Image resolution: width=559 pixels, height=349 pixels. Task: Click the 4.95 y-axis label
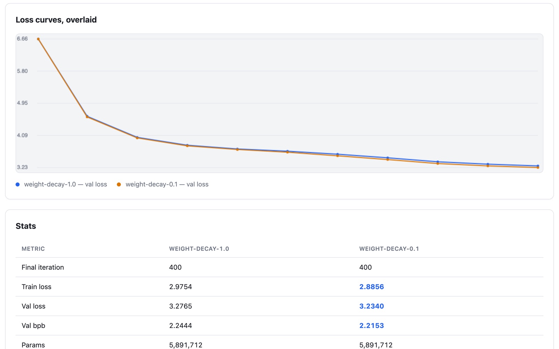click(x=22, y=103)
